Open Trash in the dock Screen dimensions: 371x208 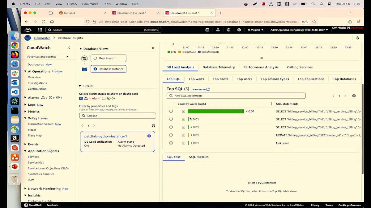point(15,180)
